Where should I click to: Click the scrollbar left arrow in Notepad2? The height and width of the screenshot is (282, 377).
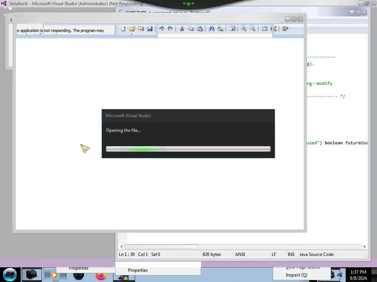click(121, 246)
